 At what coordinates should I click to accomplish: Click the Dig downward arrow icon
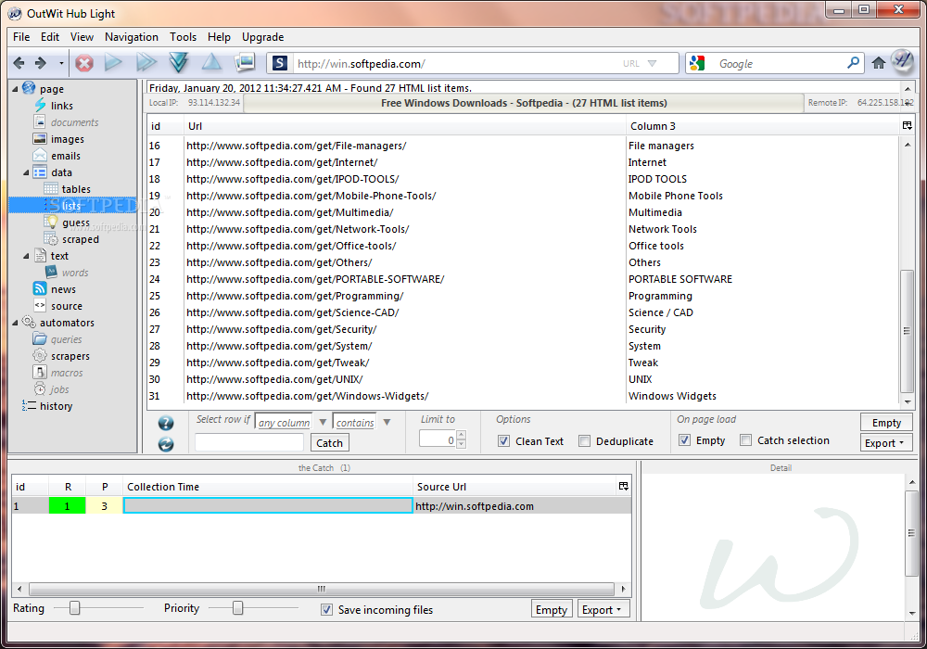(179, 62)
